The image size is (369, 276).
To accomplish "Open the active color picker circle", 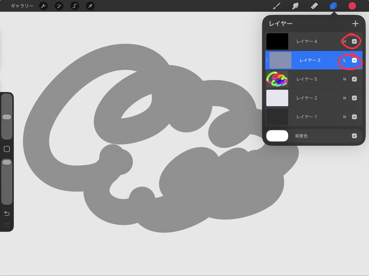I will tap(352, 6).
